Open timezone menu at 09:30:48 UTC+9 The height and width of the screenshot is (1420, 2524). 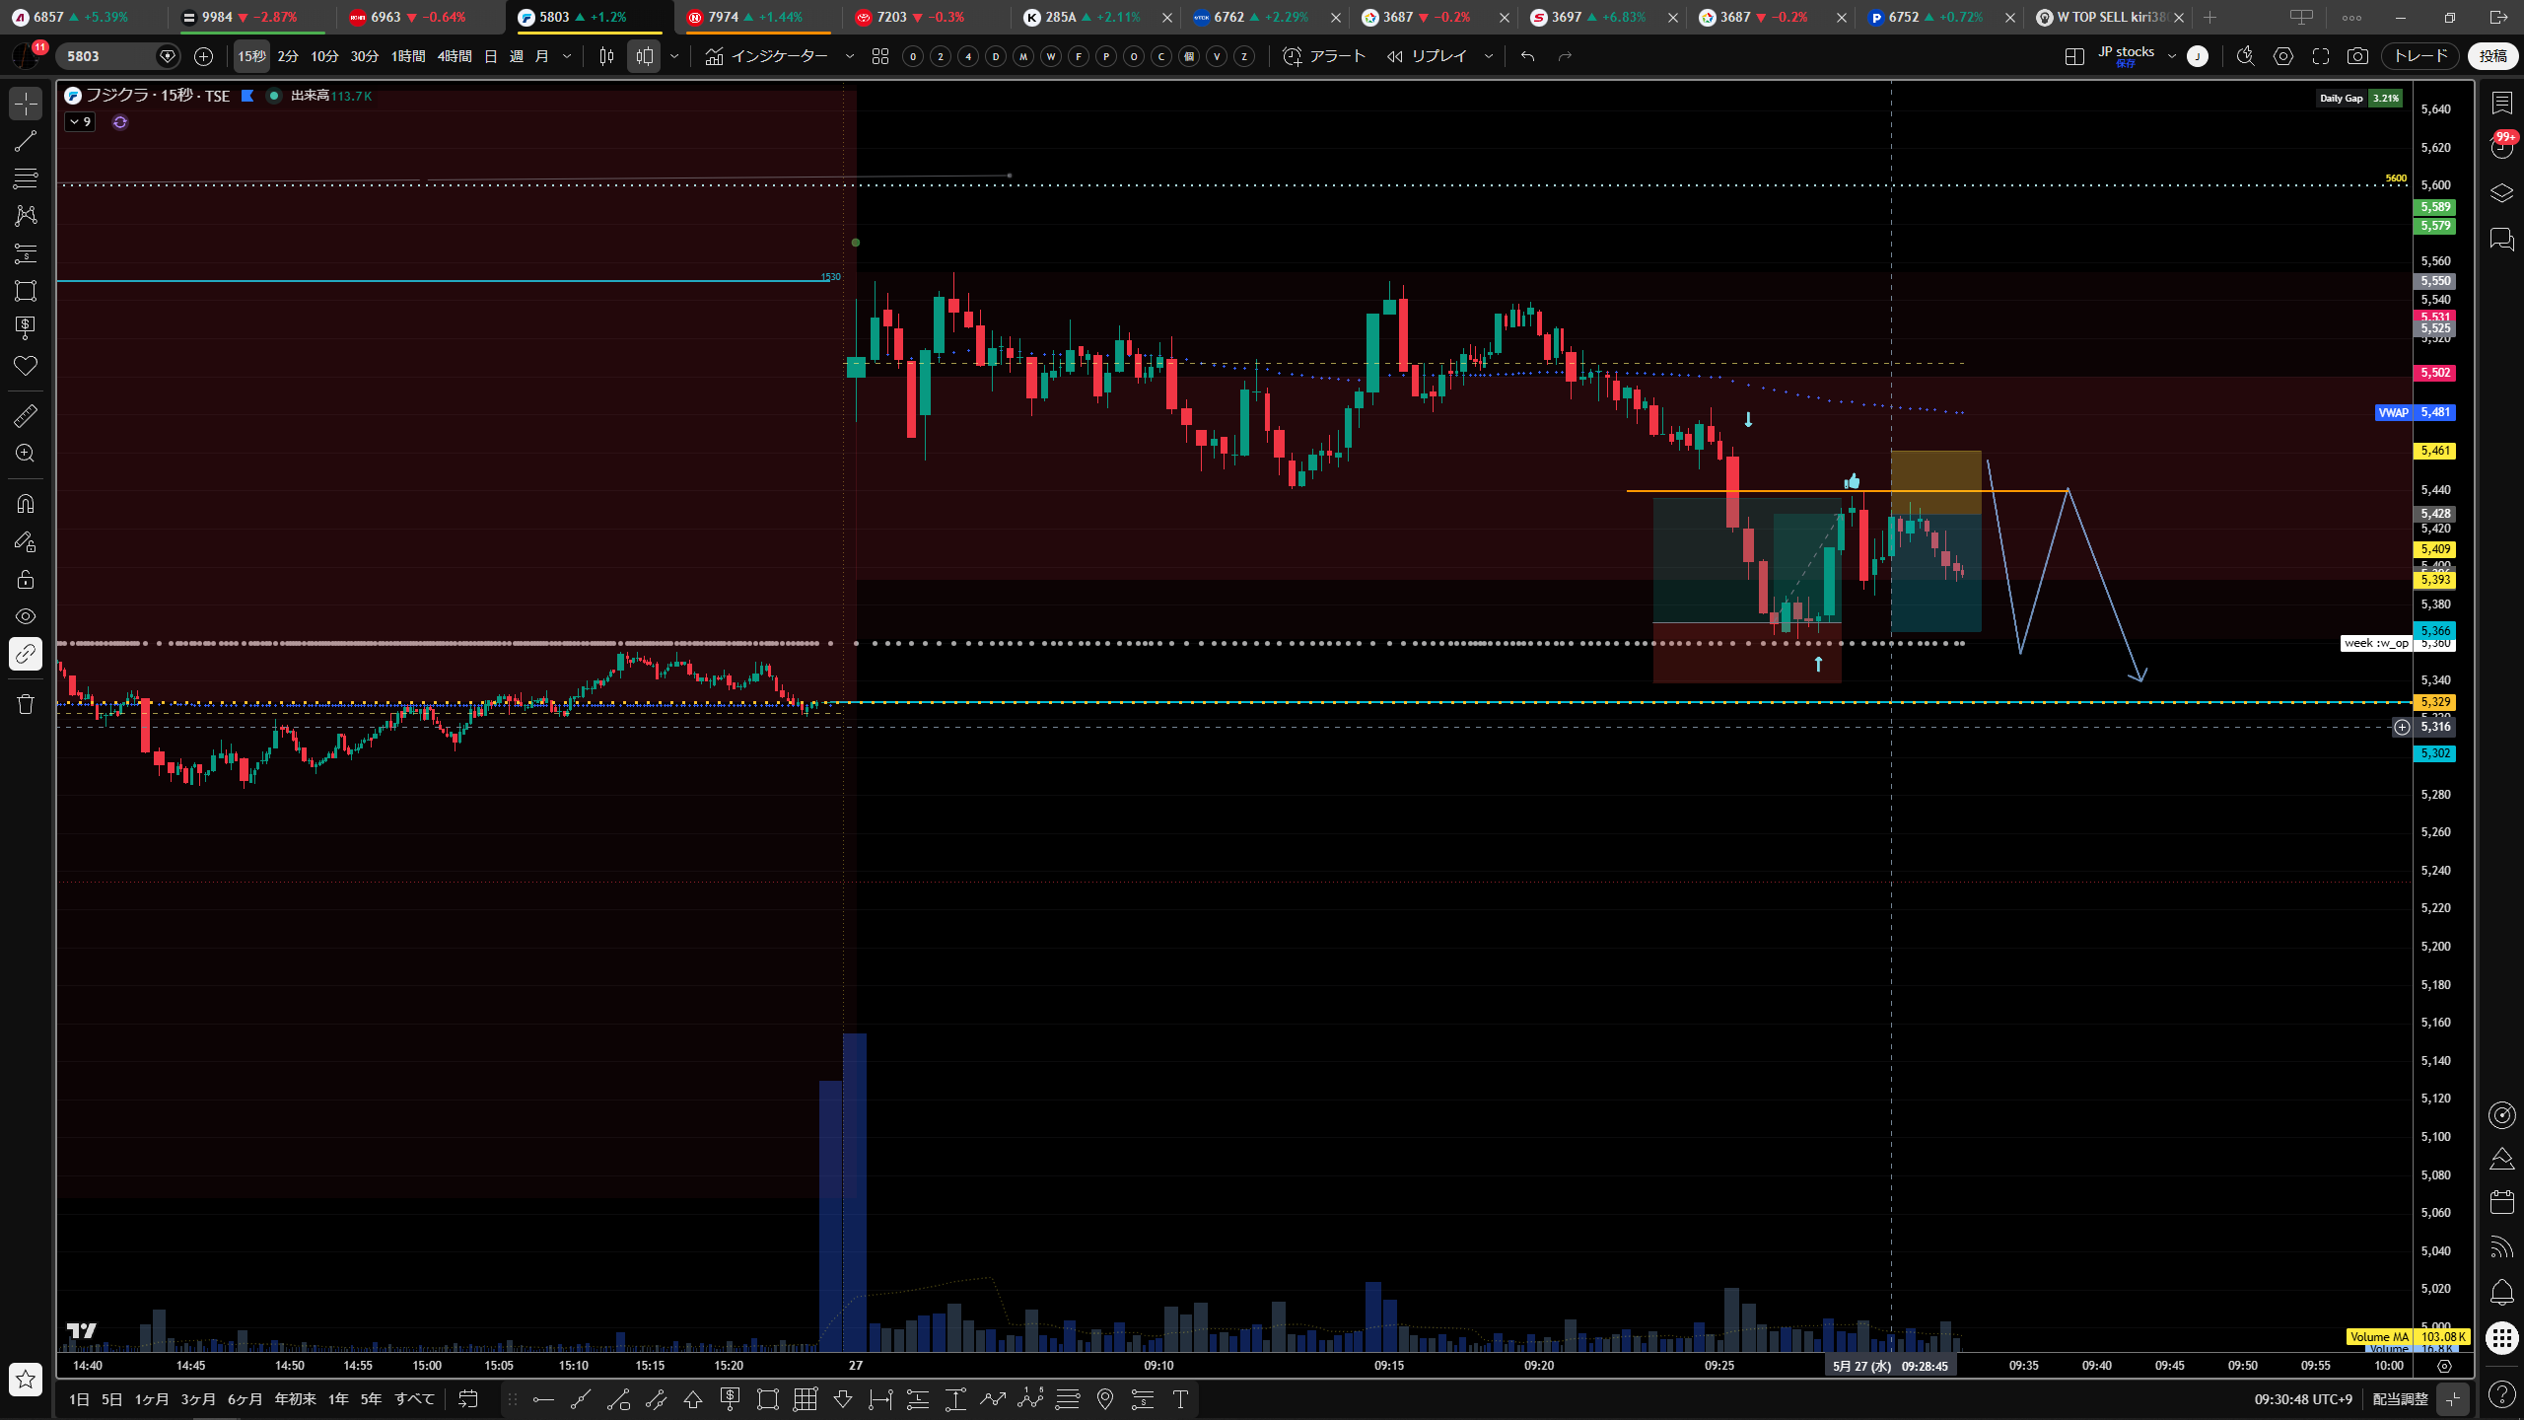tap(2303, 1399)
